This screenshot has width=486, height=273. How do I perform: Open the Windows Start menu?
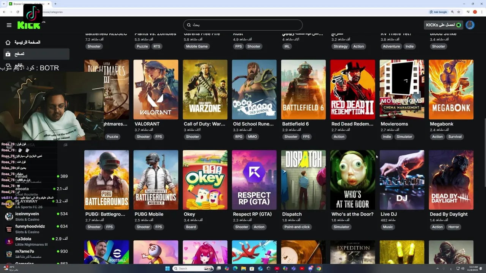point(167,268)
